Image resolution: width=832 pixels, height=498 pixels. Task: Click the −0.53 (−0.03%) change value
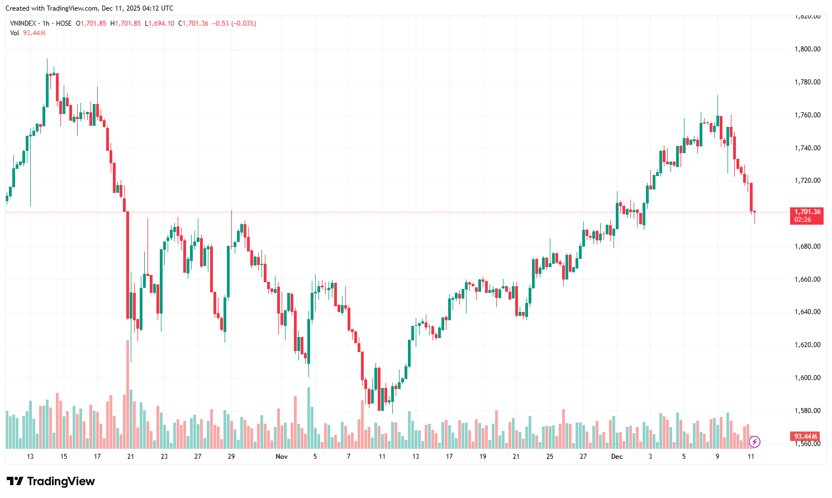pos(235,23)
